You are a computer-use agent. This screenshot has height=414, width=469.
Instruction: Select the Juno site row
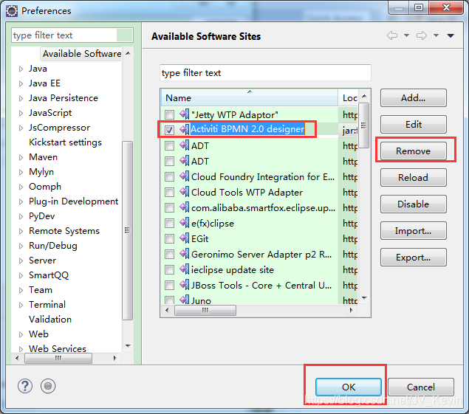click(259, 300)
